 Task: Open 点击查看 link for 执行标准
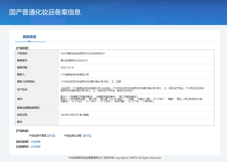(35, 142)
